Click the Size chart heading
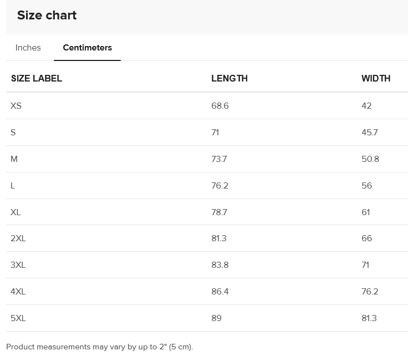The image size is (408, 356). click(47, 16)
